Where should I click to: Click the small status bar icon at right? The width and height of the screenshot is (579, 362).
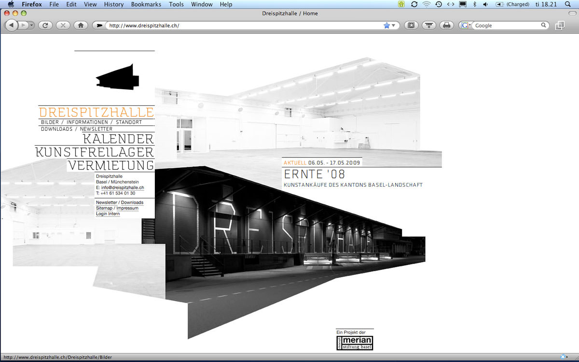click(x=563, y=357)
